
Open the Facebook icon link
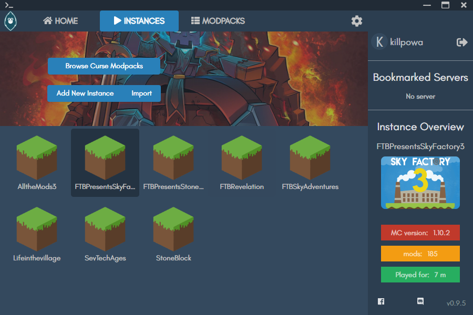click(x=381, y=301)
